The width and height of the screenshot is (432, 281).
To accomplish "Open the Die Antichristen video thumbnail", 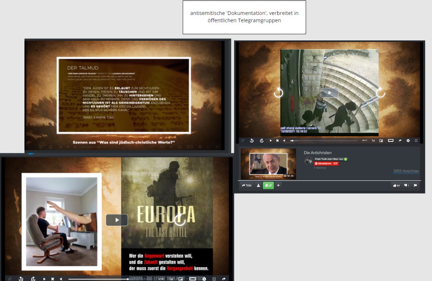I will point(268,164).
